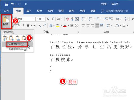Apply character border with the boxed A icon
The height and width of the screenshot is (100, 134).
point(77,19)
